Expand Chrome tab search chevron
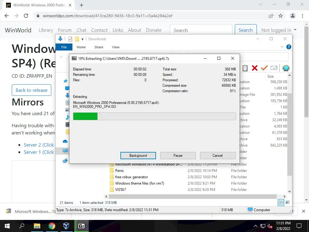Image resolution: width=309 pixels, height=232 pixels. pos(260,4)
